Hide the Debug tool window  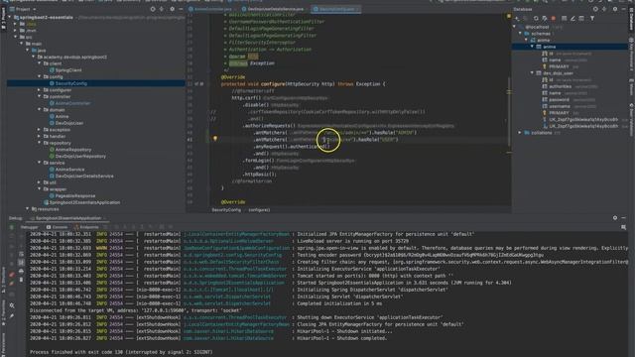[624, 218]
